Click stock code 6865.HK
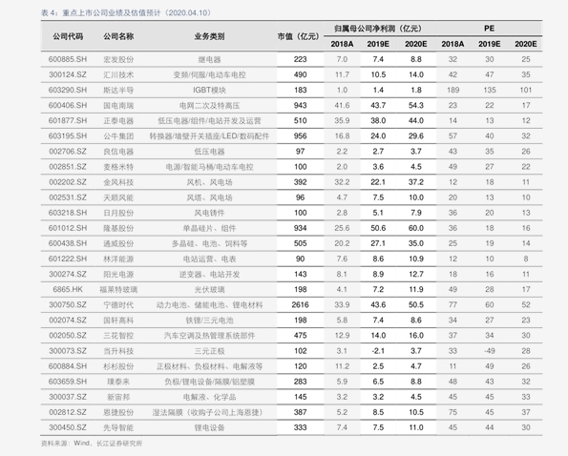 tap(68, 289)
